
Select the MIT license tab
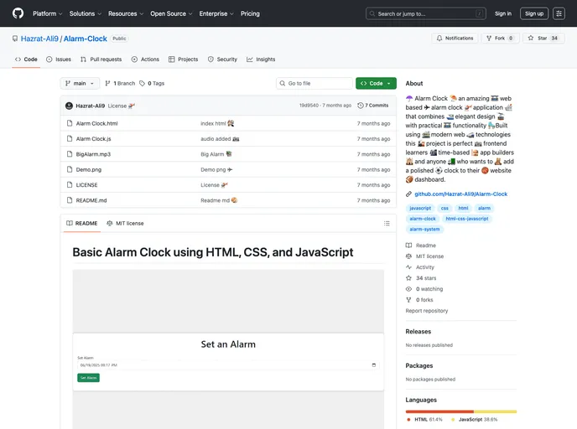pos(125,224)
